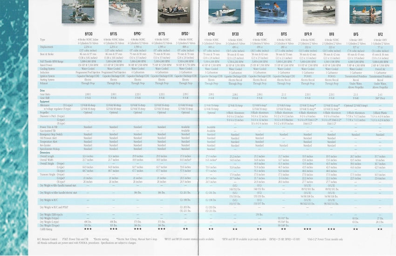The image size is (396, 256).
Task: Click the "Starting System" row label
Action: (x=47, y=80)
